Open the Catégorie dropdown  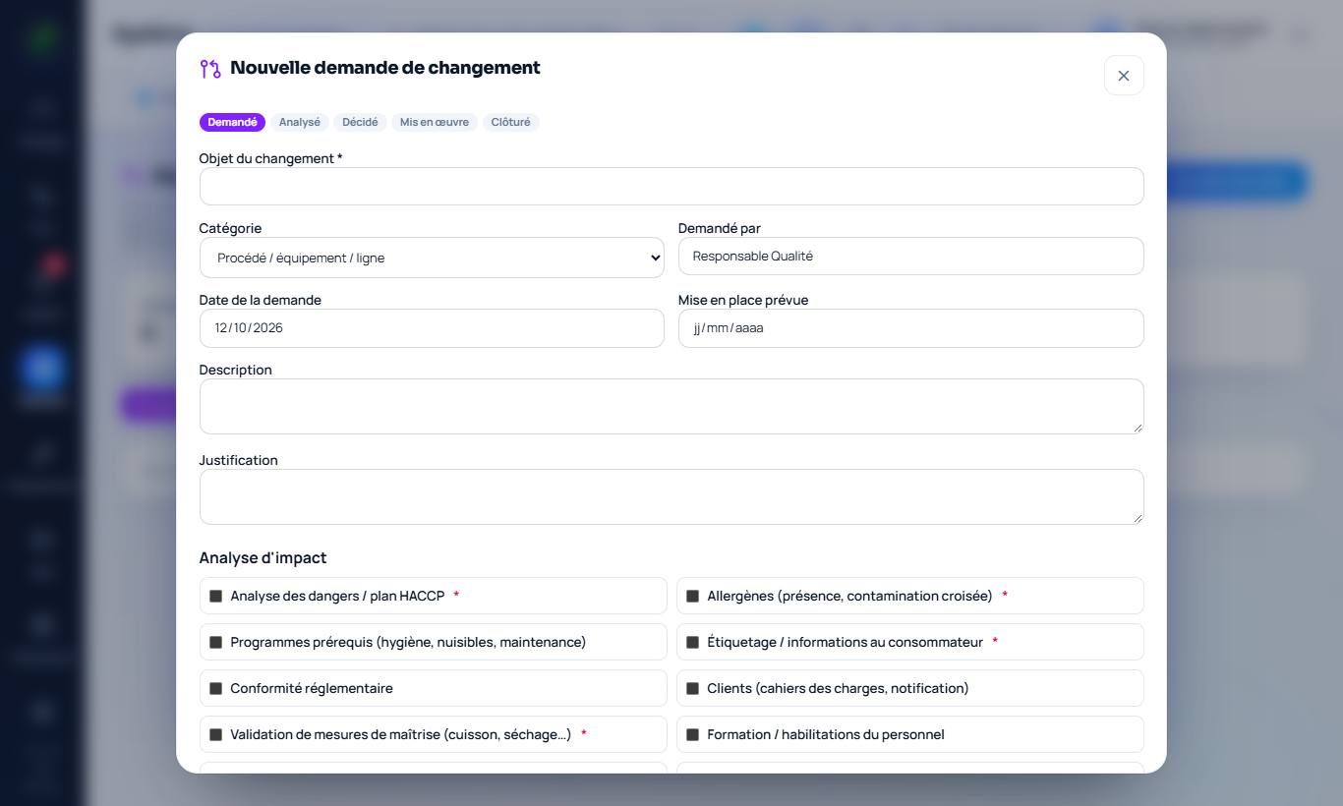[432, 258]
